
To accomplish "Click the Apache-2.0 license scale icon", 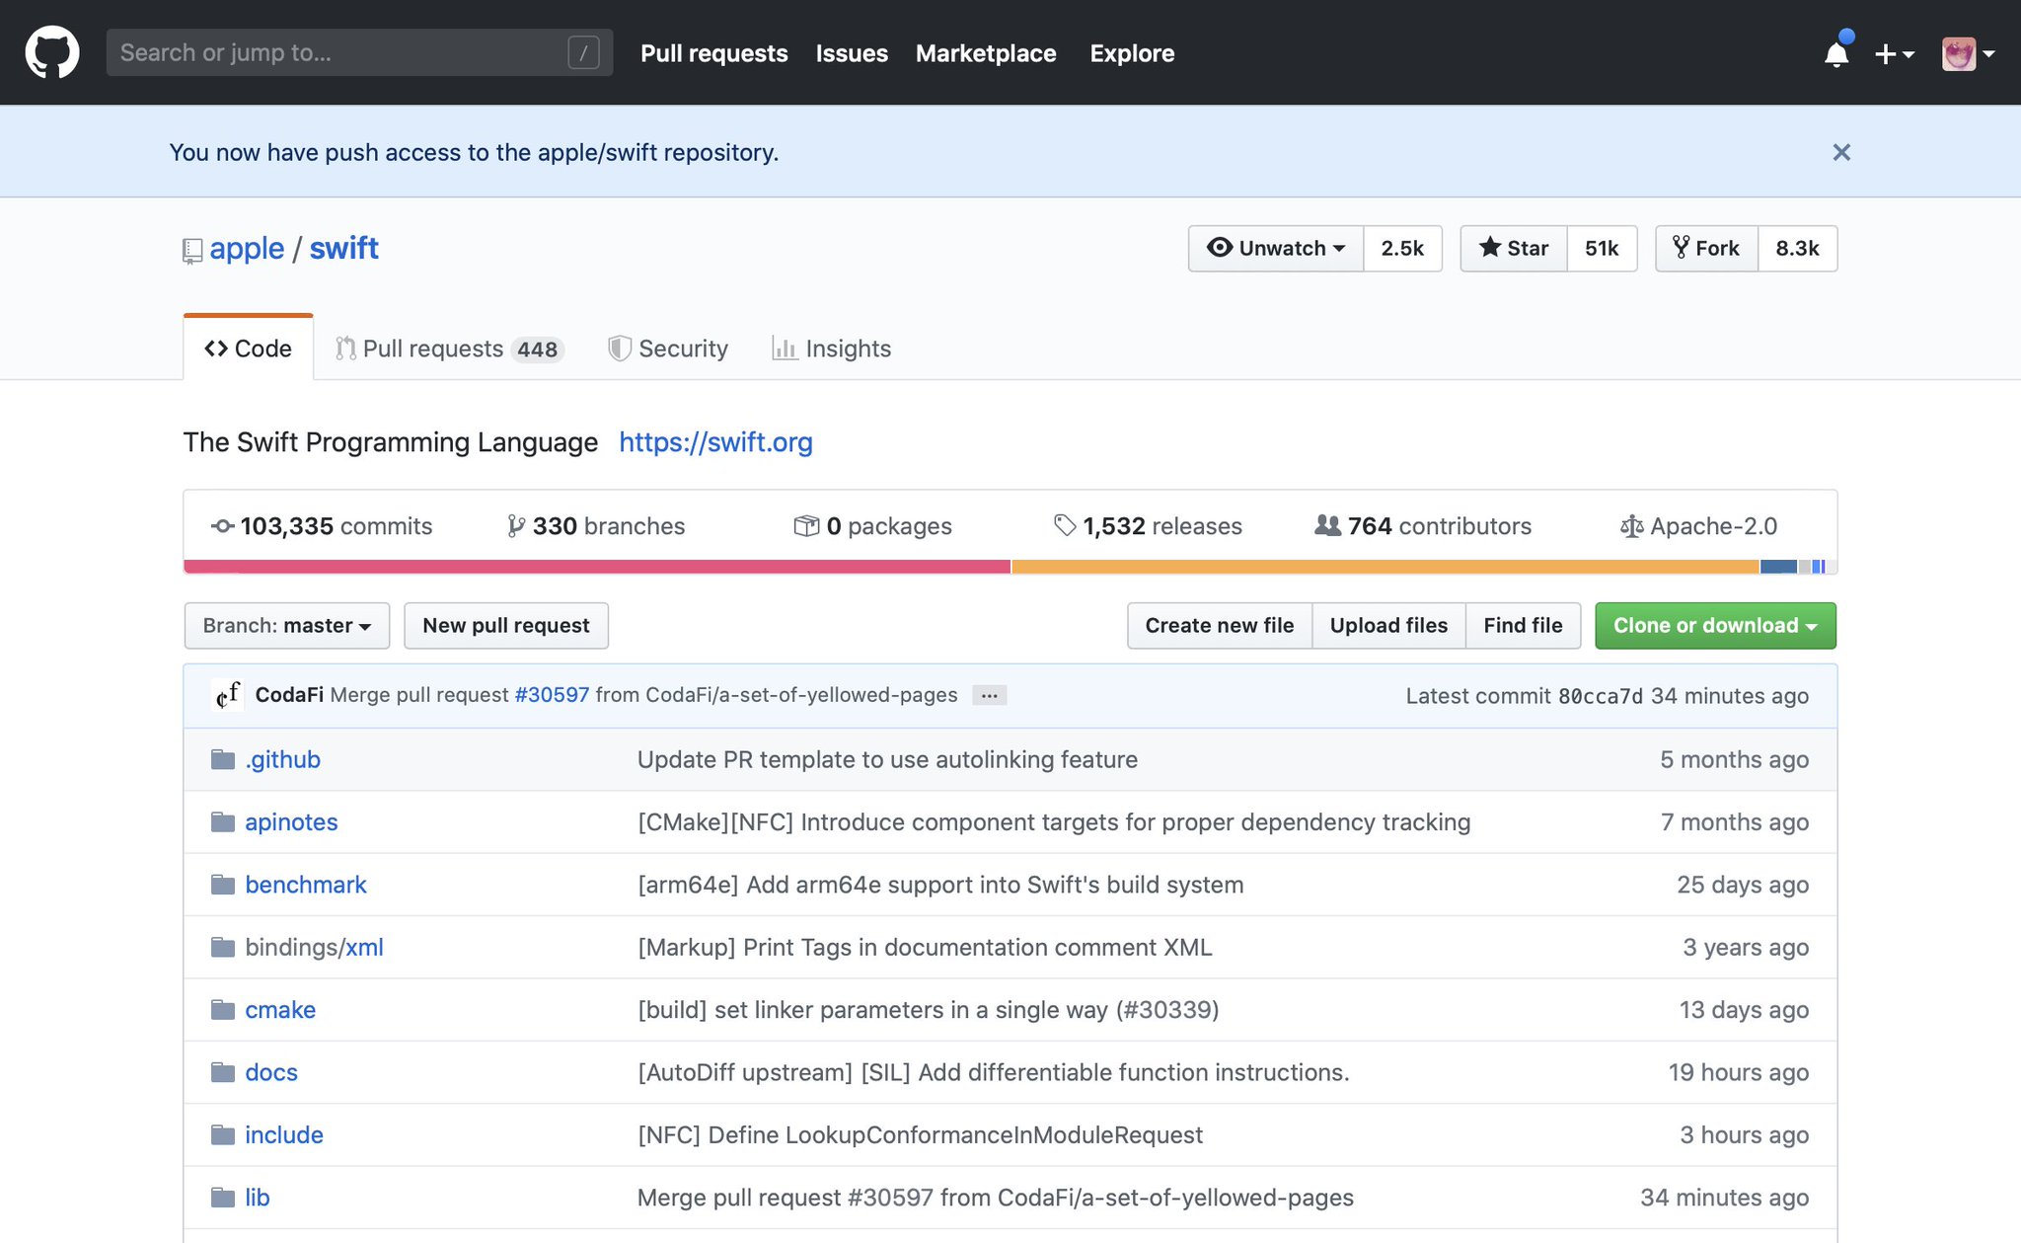I will (1631, 526).
